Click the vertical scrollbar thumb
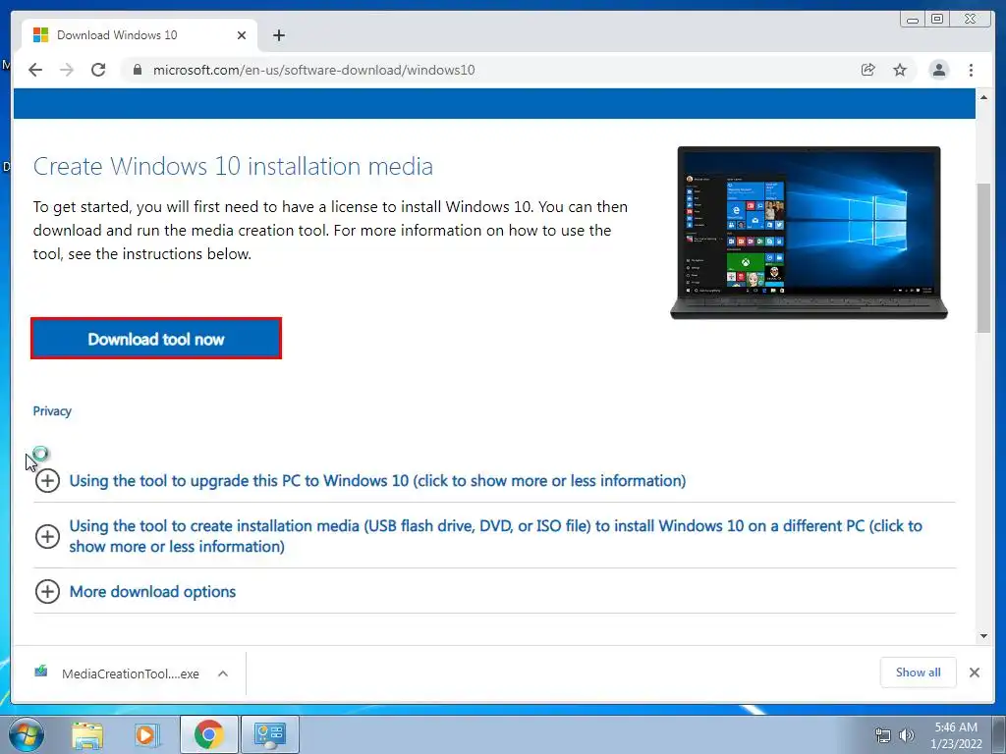Image resolution: width=1006 pixels, height=754 pixels. coord(983,258)
